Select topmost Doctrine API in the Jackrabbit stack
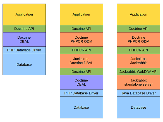This screenshot has width=163, height=122. pyautogui.click(x=138, y=29)
